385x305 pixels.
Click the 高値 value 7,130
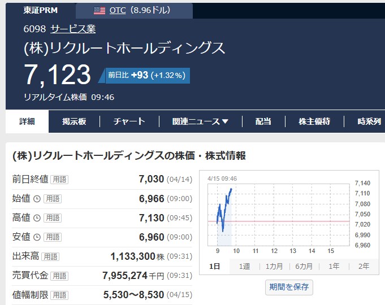tap(152, 218)
